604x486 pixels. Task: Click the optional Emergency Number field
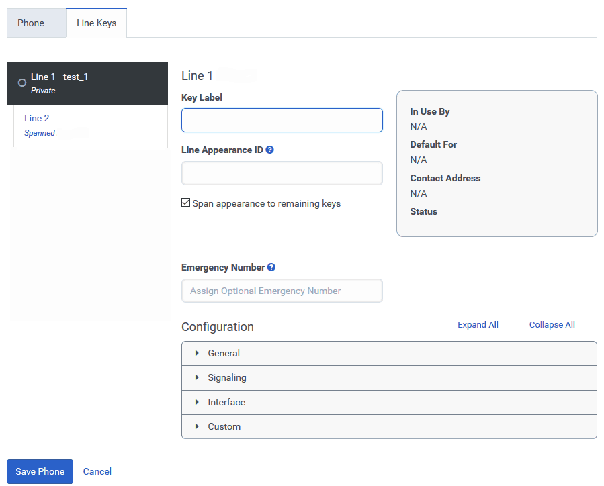(282, 291)
